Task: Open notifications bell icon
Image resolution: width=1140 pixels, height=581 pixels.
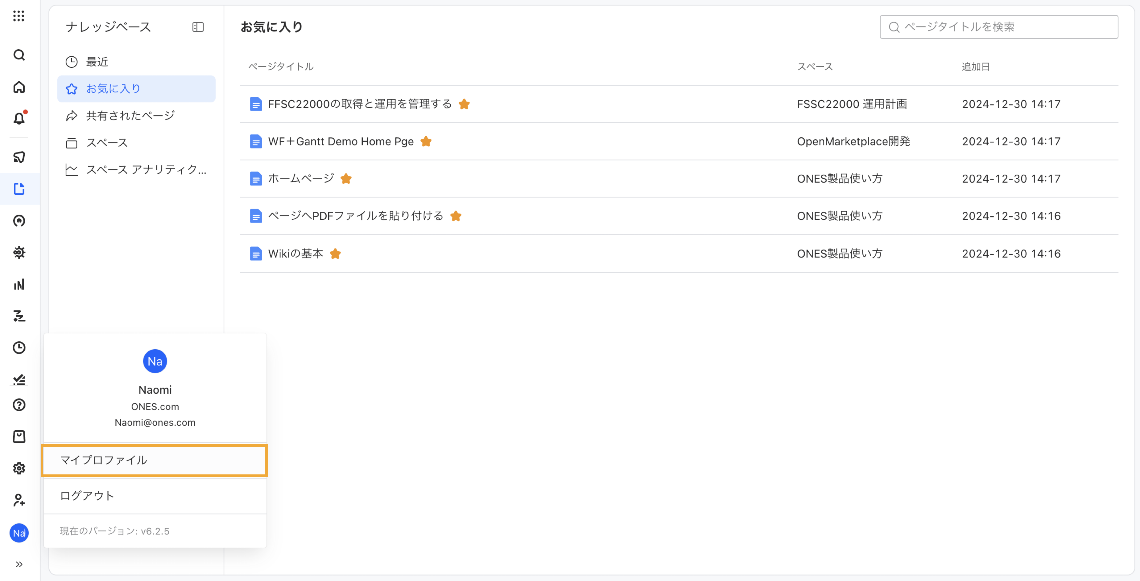Action: (x=19, y=119)
